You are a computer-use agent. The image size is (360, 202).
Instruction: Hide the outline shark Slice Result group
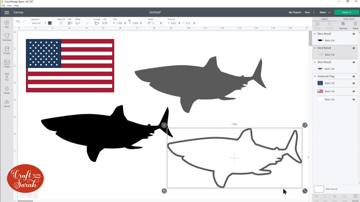[354, 48]
